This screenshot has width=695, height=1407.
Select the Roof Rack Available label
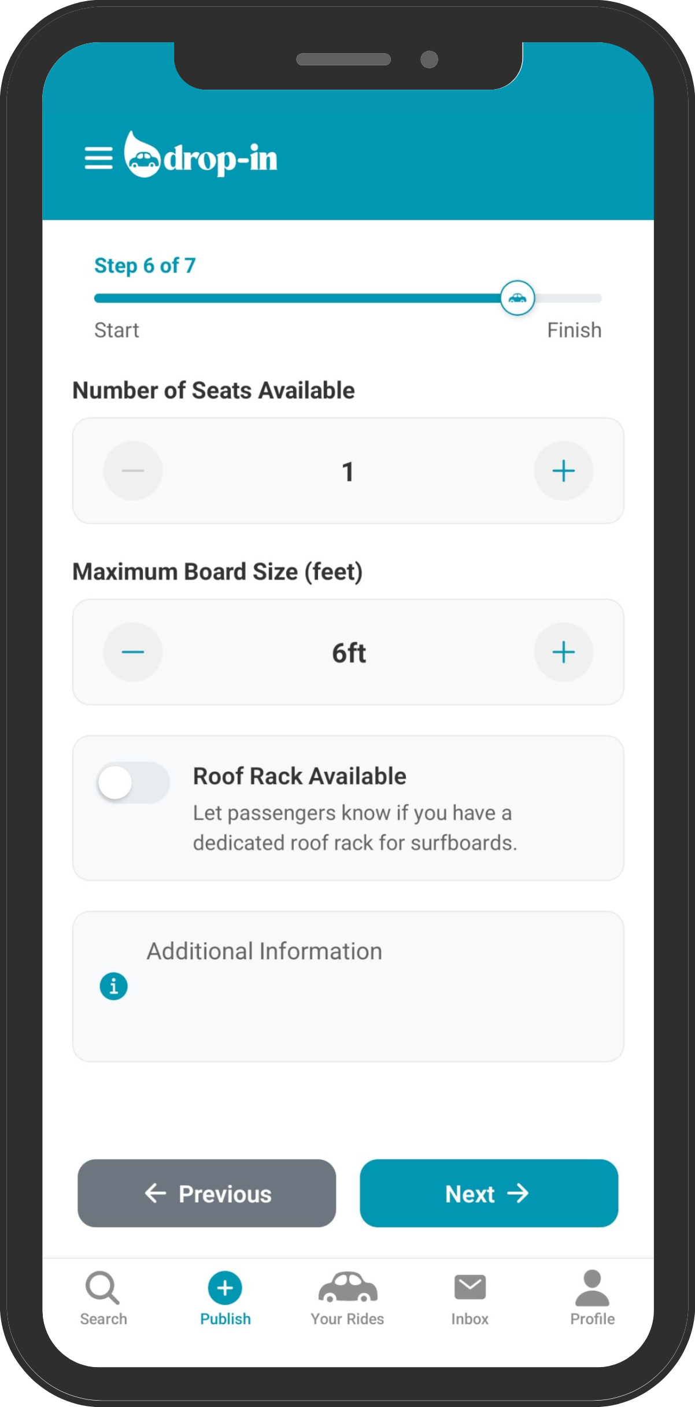coord(300,776)
